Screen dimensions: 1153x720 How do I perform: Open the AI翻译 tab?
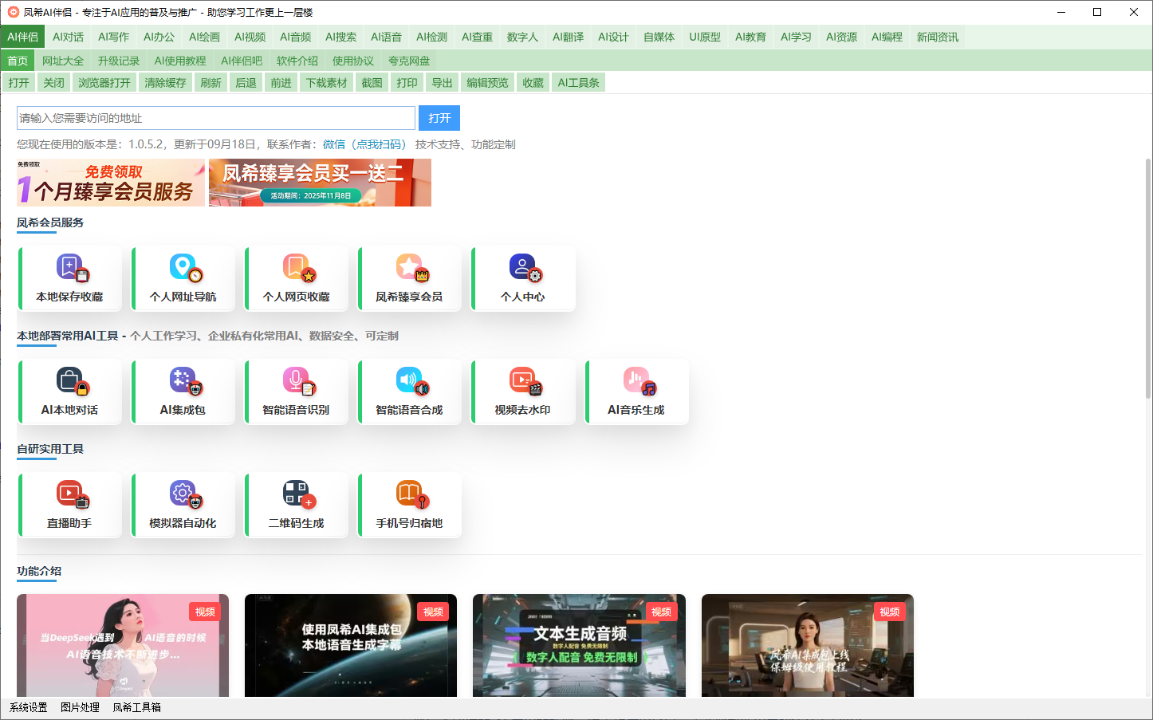point(569,37)
